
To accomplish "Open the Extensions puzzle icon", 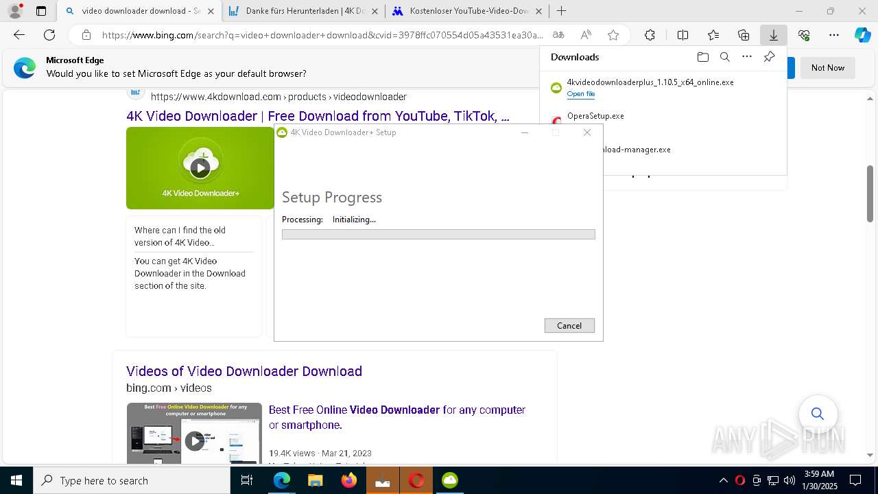I will (x=650, y=35).
